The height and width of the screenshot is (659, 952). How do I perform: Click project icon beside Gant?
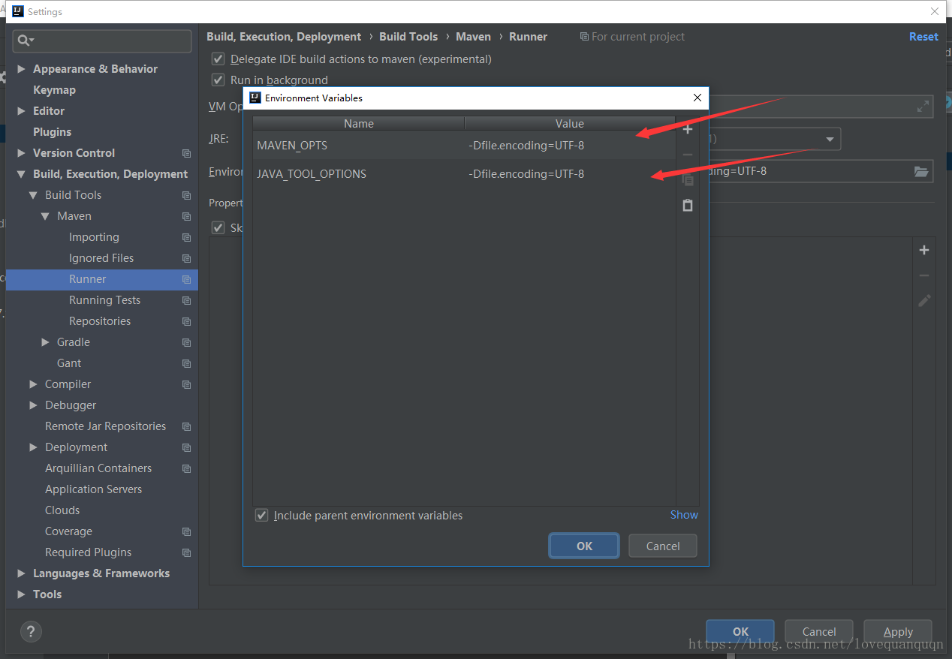point(186,363)
